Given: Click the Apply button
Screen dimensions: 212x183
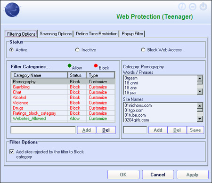Looking at the screenshot, I should tap(192, 175).
